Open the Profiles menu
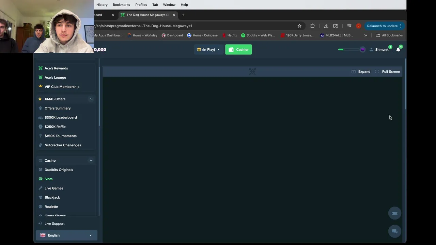This screenshot has width=436, height=245. pyautogui.click(x=141, y=5)
